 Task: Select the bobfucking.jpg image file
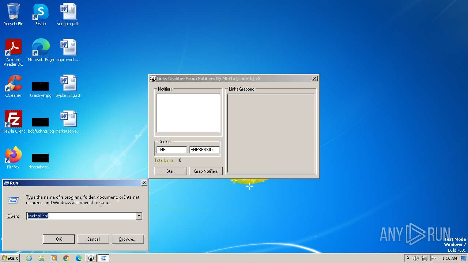(x=41, y=125)
